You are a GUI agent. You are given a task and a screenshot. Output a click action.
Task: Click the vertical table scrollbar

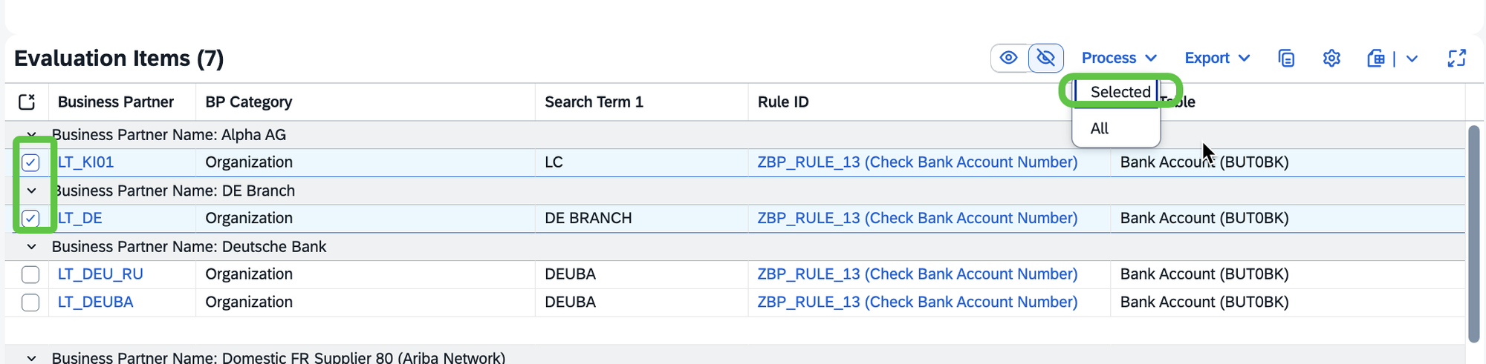[1474, 234]
